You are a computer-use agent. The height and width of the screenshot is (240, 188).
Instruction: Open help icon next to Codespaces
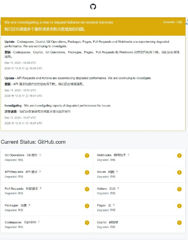pyautogui.click(x=39, y=222)
